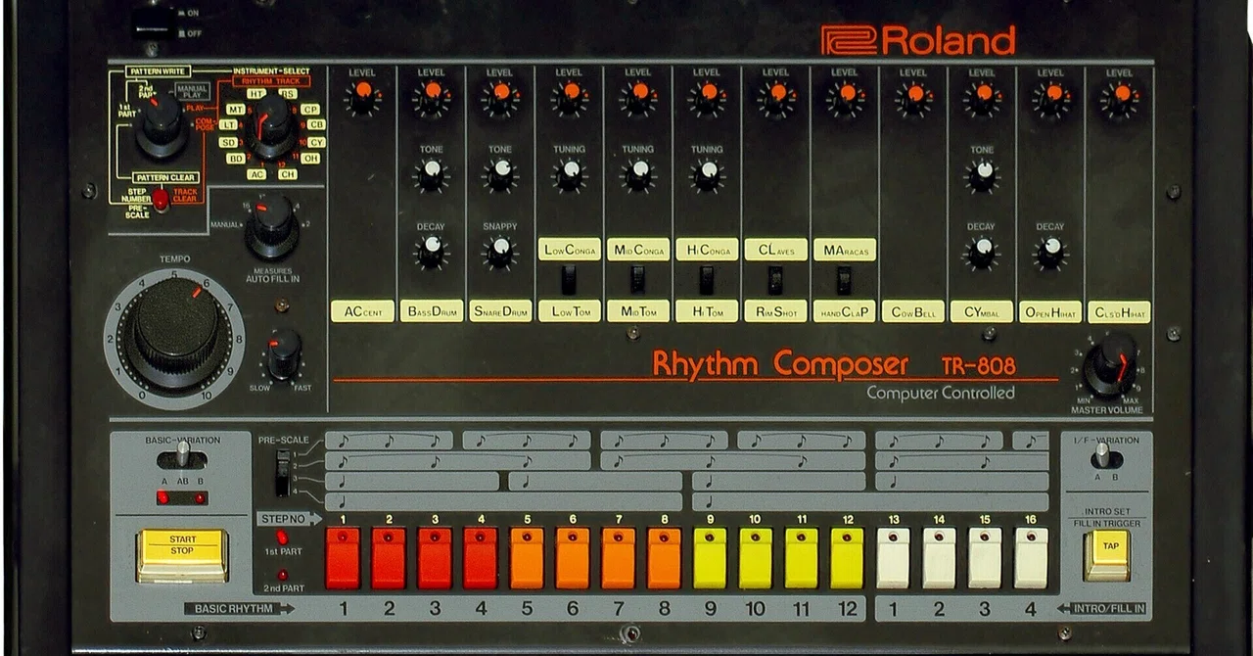Click the Open Hihat decay knob

[1050, 252]
